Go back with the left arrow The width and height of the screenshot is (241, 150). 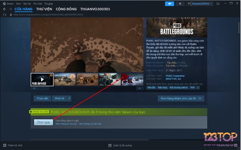click(x=5, y=9)
